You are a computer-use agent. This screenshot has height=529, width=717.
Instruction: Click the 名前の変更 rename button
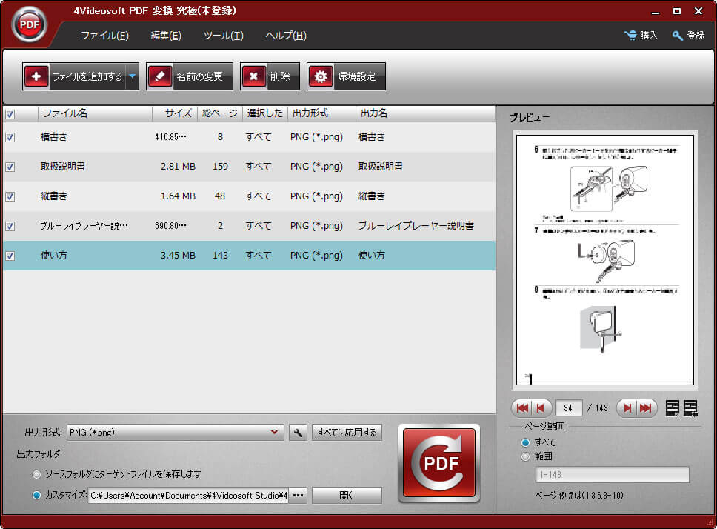click(190, 76)
